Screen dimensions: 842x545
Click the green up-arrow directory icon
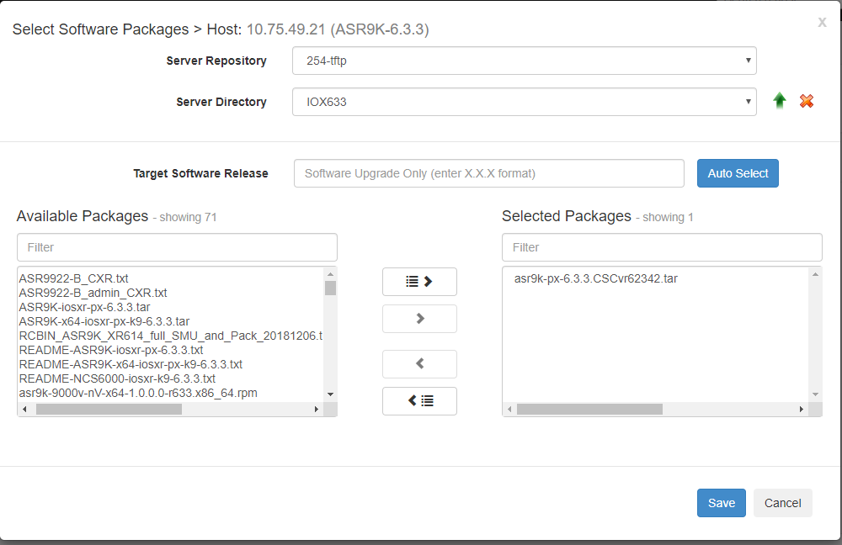[780, 101]
